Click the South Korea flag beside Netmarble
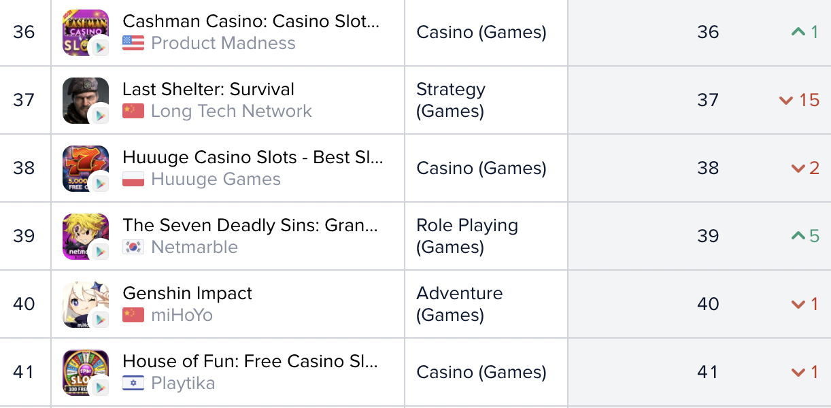 pyautogui.click(x=133, y=248)
